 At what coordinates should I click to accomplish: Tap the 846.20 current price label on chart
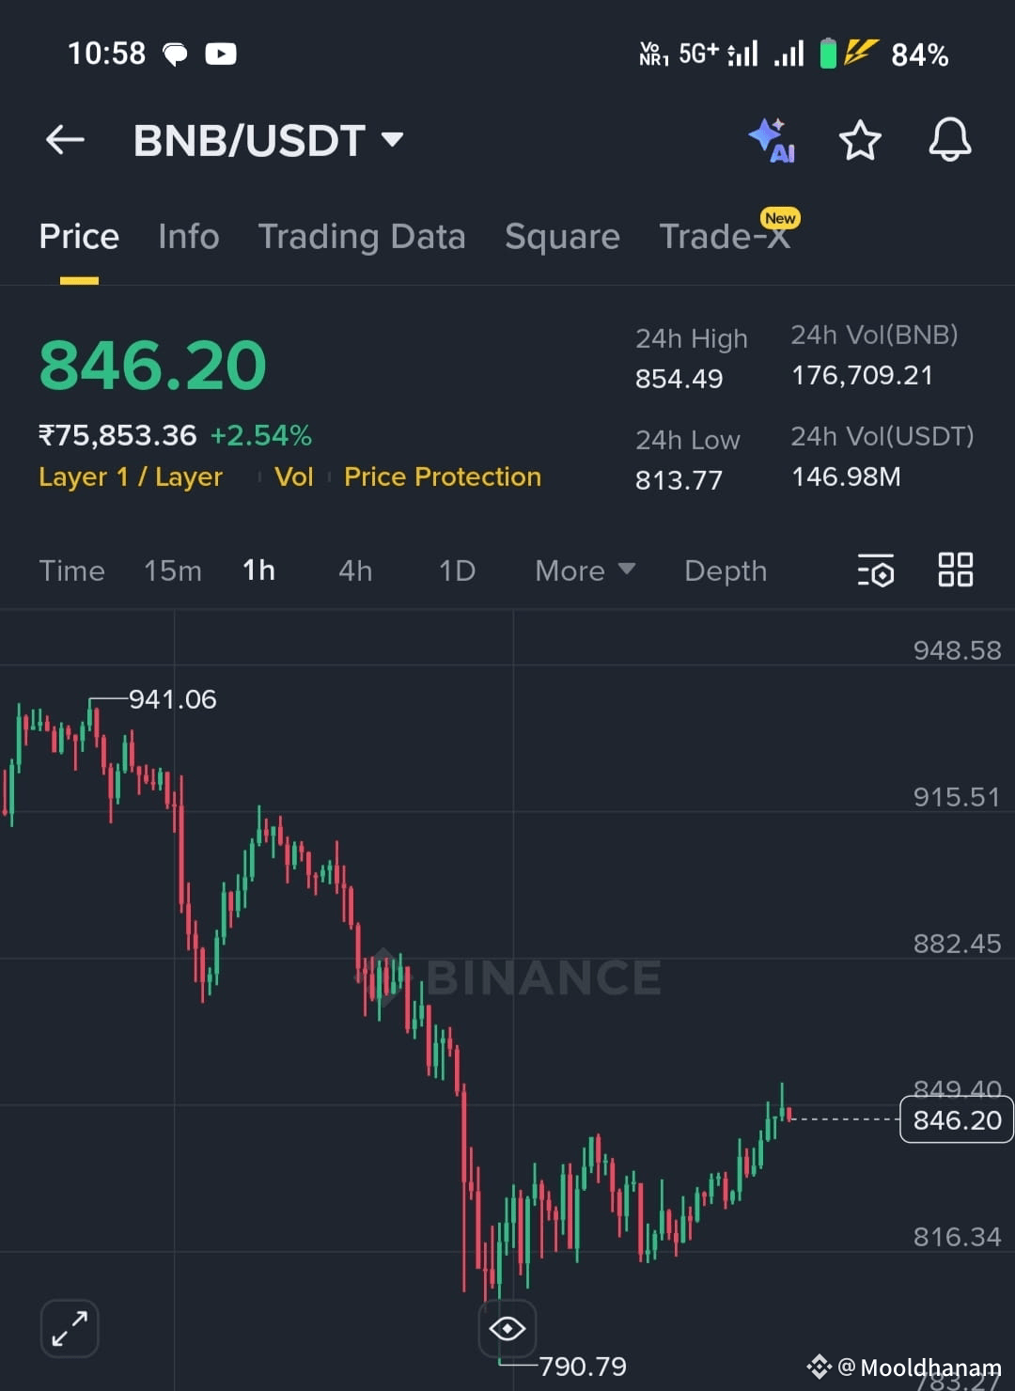957,1120
